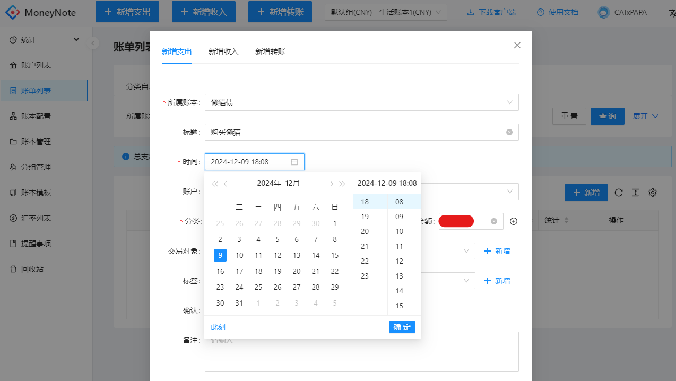676x381 pixels.
Task: Click 新增 beside 交易对象
Action: 497,251
